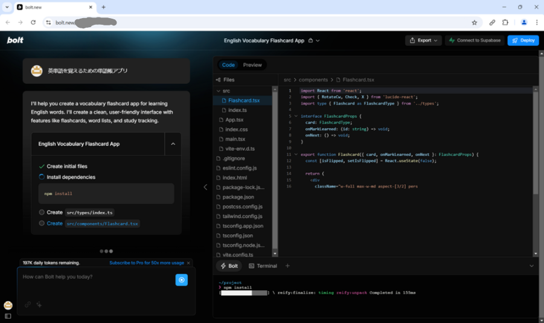This screenshot has height=323, width=544.
Task: Open tailwind.config.js file
Action: pyautogui.click(x=242, y=217)
